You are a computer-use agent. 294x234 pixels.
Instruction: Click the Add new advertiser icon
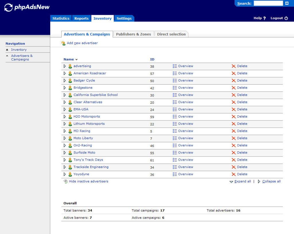pyautogui.click(x=63, y=43)
